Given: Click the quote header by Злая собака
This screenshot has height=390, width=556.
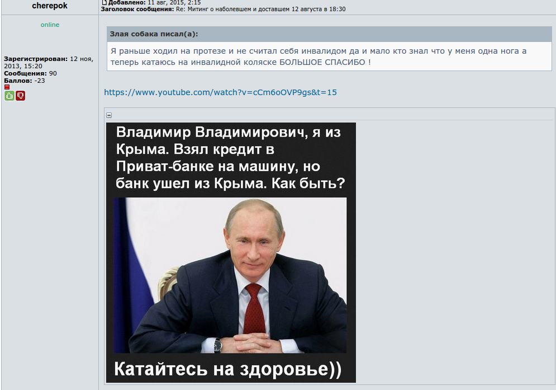Looking at the screenshot, I should tap(330, 34).
